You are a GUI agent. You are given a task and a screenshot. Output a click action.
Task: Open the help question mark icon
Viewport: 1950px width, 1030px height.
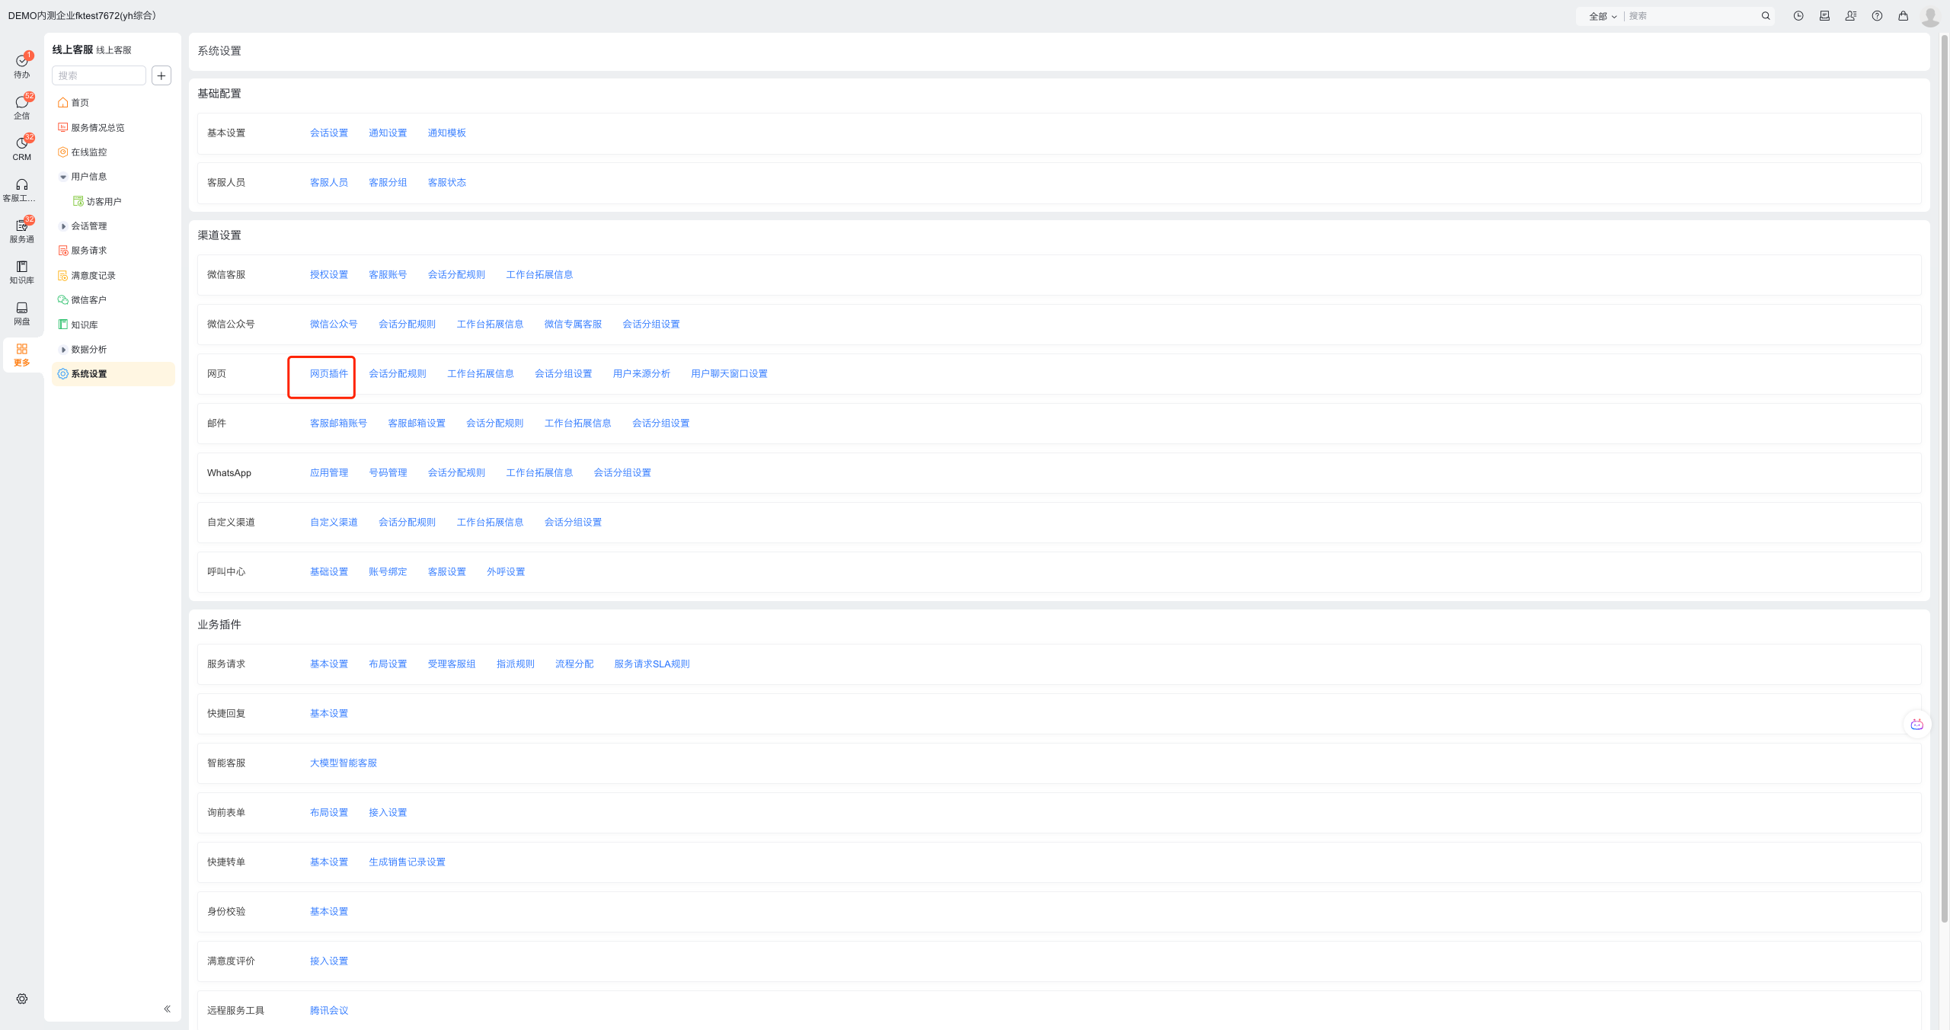point(1877,16)
